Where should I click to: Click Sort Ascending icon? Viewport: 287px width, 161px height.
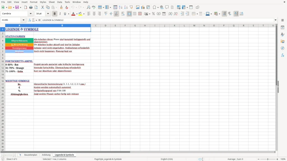pyautogui.click(x=121, y=7)
